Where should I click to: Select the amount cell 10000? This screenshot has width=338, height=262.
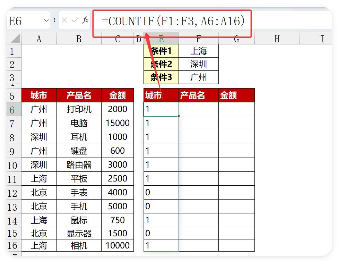[118, 245]
